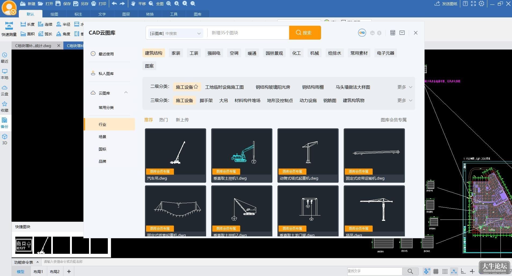Select the 家装 category

(176, 53)
